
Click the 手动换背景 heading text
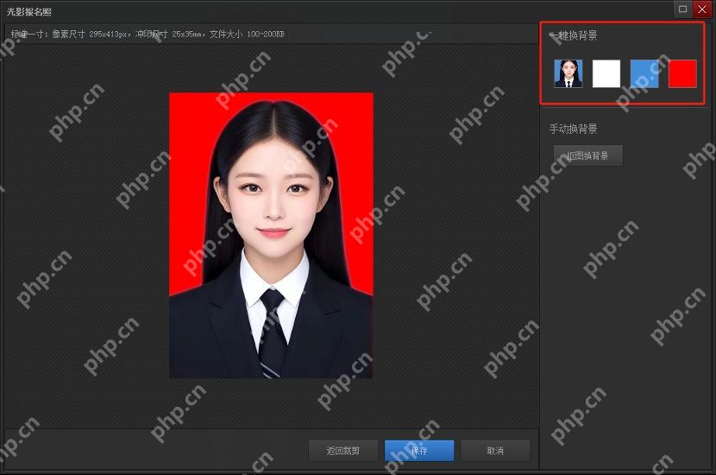tap(573, 129)
